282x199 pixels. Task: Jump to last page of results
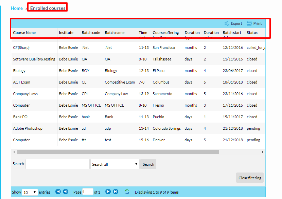[116, 192]
